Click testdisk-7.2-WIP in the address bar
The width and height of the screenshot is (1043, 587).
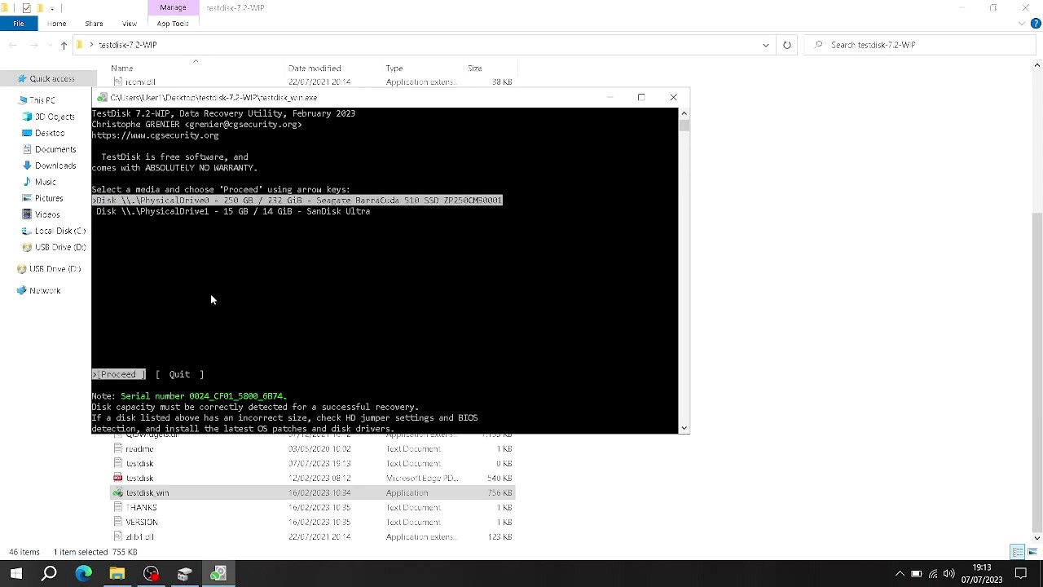[128, 45]
